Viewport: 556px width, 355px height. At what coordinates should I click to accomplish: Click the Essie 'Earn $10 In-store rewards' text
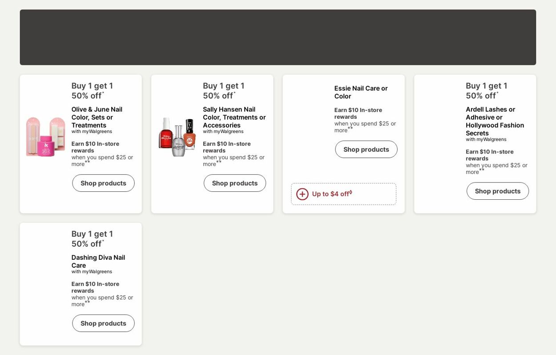point(358,113)
